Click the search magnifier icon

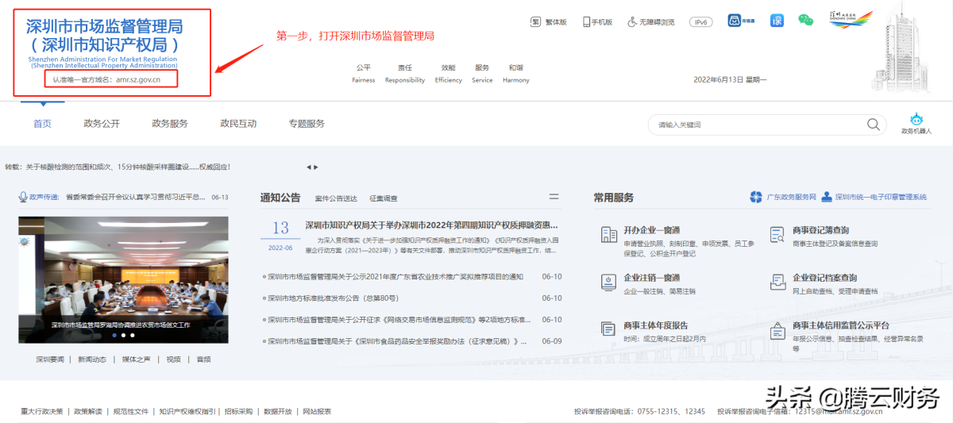tap(874, 125)
